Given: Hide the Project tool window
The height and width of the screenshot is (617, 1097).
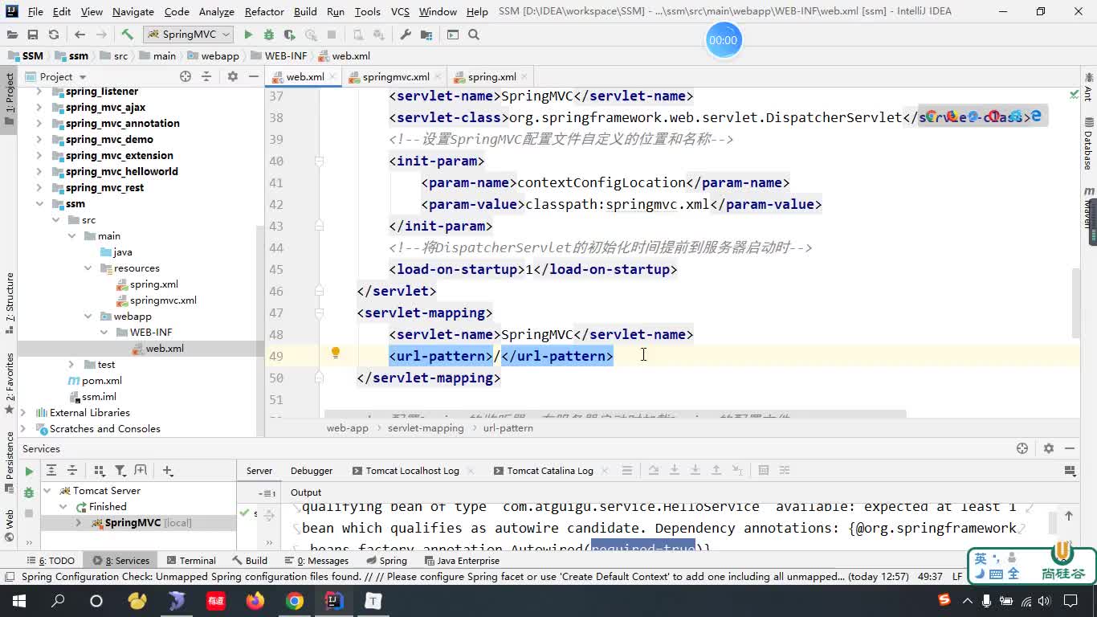Looking at the screenshot, I should [x=254, y=76].
